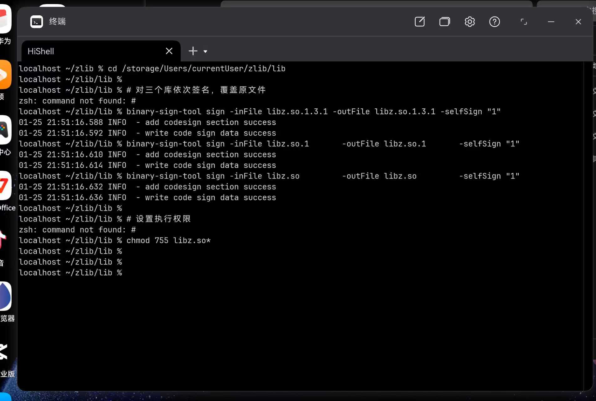The width and height of the screenshot is (596, 401).
Task: Click the "21:51:16.636 INFO" write success line
Action: [x=148, y=198]
